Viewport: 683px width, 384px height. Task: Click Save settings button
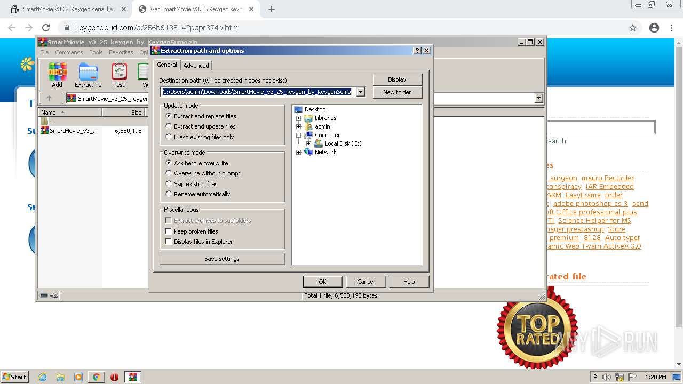point(222,259)
